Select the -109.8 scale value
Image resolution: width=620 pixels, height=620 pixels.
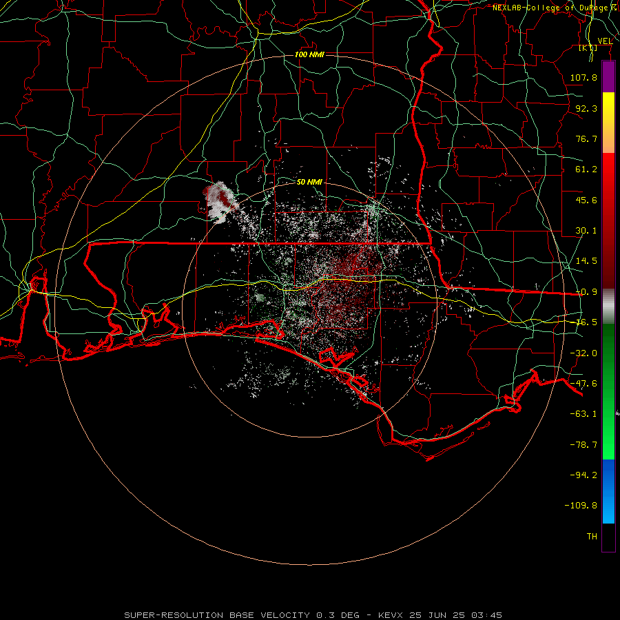point(581,506)
